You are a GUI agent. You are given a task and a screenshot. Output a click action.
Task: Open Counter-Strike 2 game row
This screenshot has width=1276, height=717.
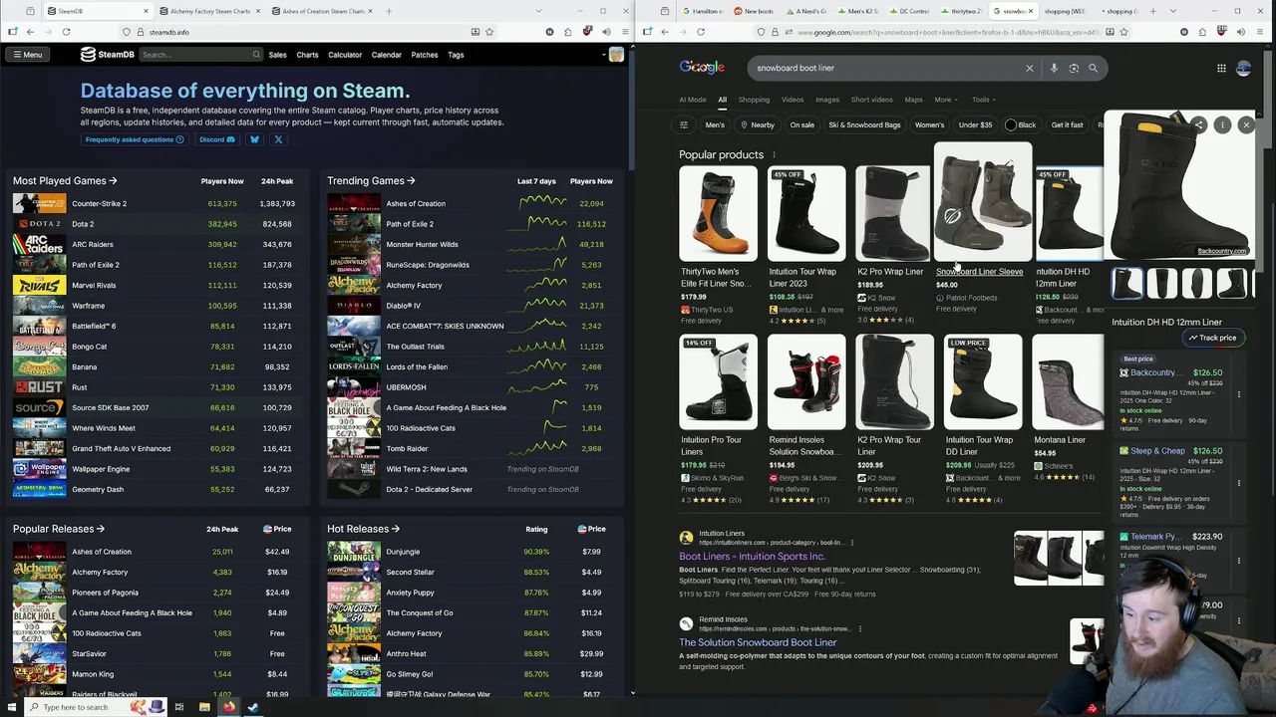(x=155, y=203)
